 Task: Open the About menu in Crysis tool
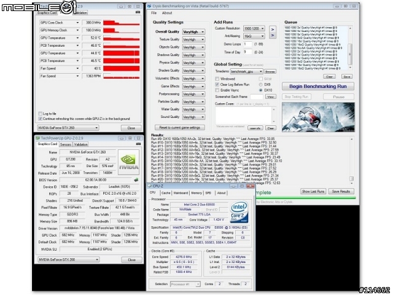tap(167, 13)
